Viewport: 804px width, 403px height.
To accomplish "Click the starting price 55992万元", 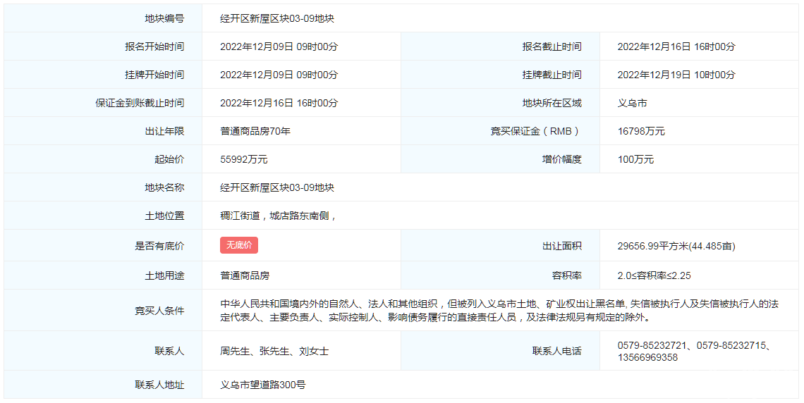I will click(x=244, y=159).
